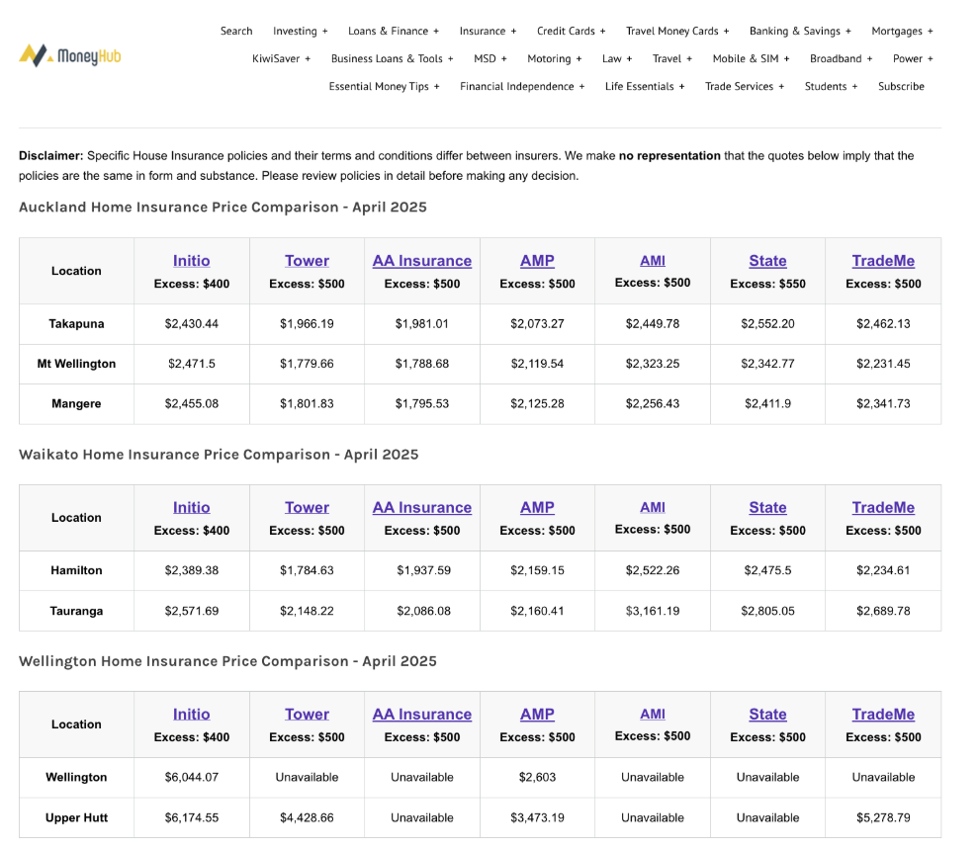This screenshot has height=848, width=980.
Task: Click the Auckland Home Insurance Price Comparison heading
Action: (x=223, y=207)
